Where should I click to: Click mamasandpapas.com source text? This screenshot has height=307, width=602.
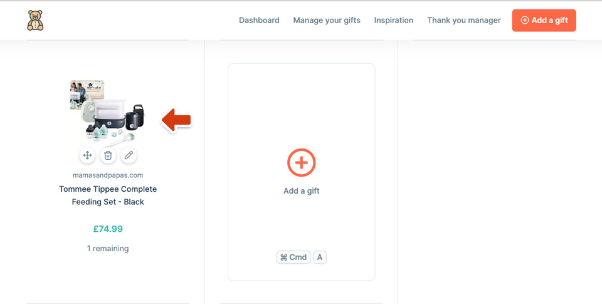[108, 175]
